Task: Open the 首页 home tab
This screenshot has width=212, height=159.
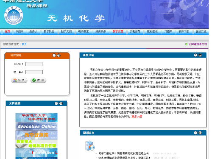Action: 7,31
